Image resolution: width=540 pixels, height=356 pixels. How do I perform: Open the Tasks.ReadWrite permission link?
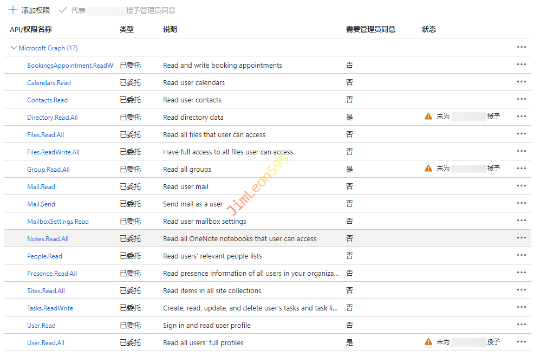(50, 308)
